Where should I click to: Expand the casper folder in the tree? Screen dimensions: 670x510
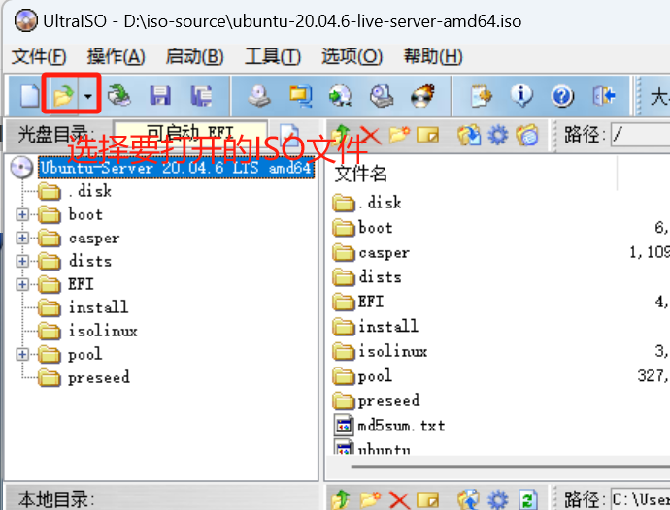coord(22,238)
